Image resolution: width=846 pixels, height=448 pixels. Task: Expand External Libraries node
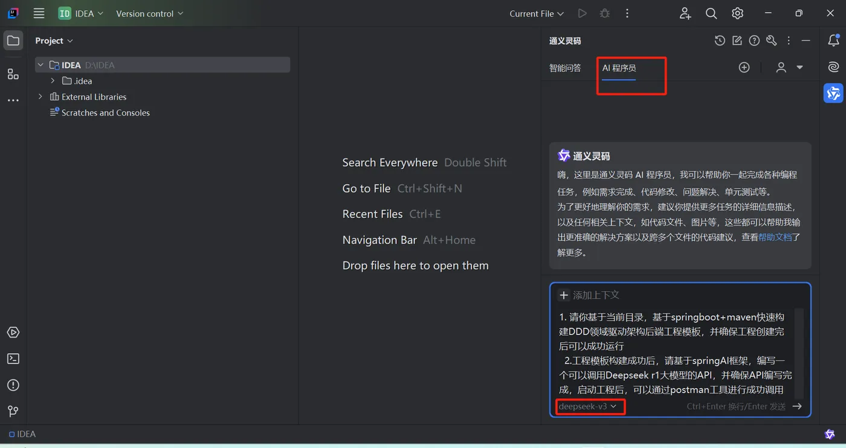pos(40,97)
